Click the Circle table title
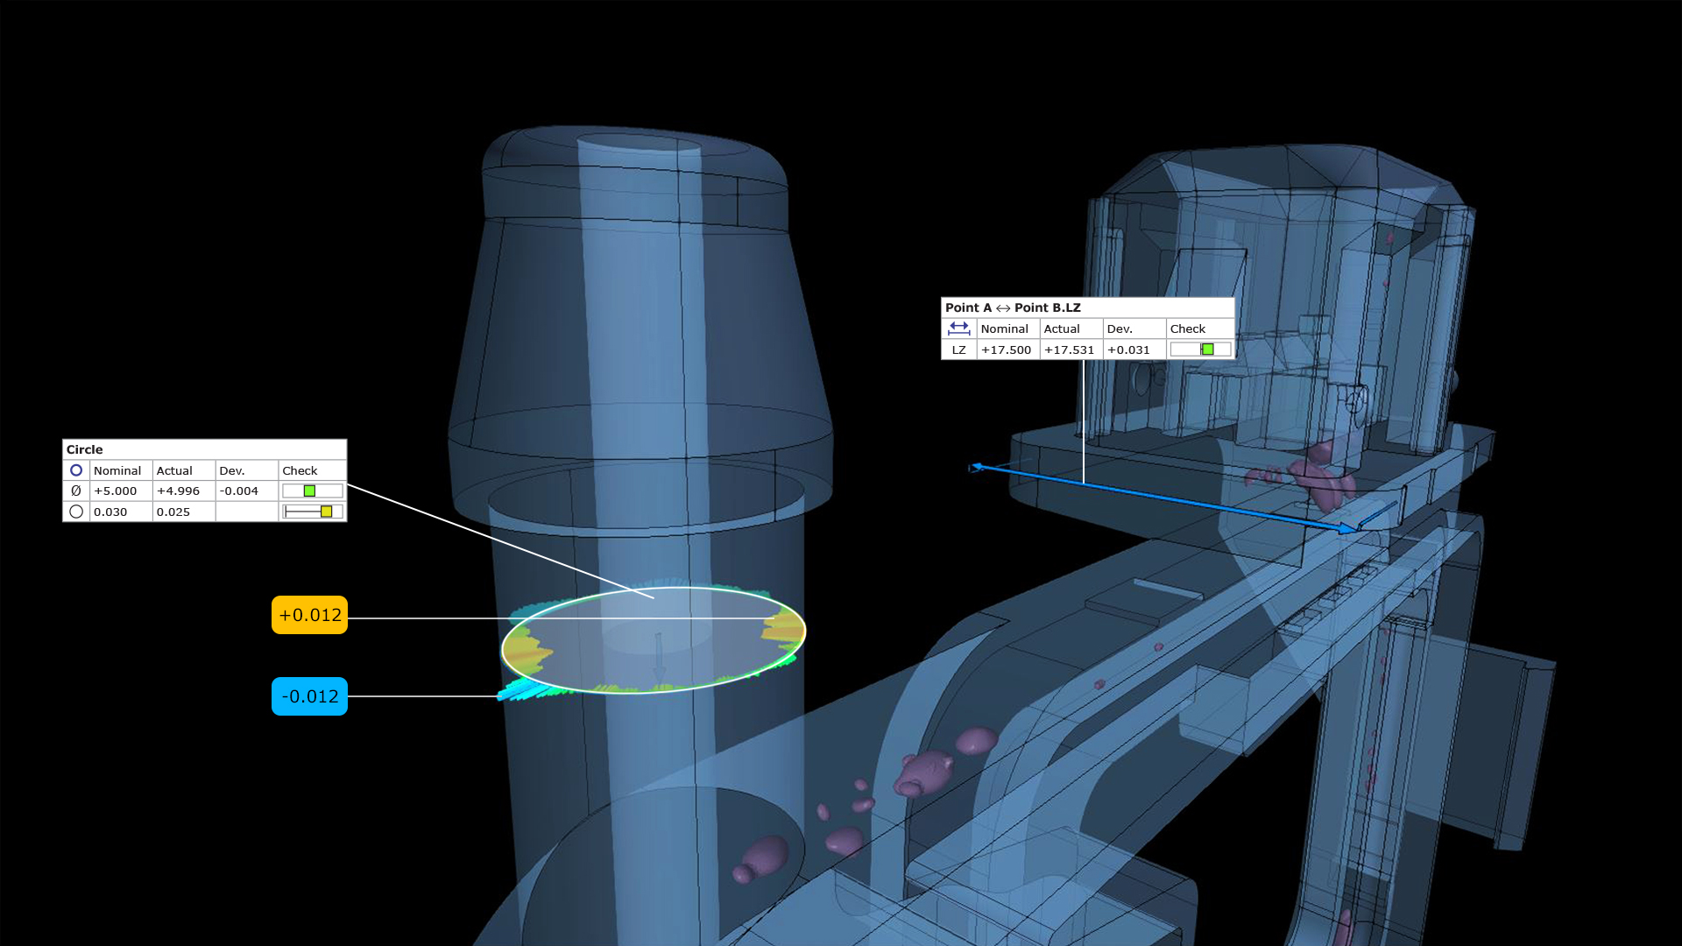This screenshot has width=1682, height=946. coord(85,449)
